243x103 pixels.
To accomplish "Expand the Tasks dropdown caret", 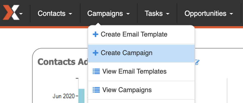I will [x=167, y=14].
